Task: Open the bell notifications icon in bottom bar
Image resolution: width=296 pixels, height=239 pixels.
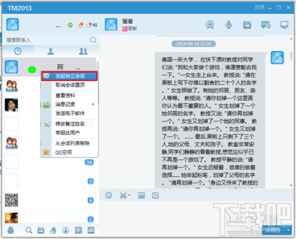Action: [53, 230]
